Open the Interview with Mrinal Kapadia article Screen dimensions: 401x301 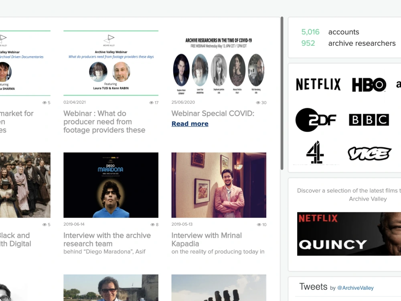point(207,239)
